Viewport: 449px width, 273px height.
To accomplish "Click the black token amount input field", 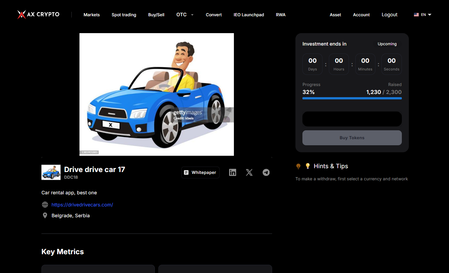I will pos(352,119).
